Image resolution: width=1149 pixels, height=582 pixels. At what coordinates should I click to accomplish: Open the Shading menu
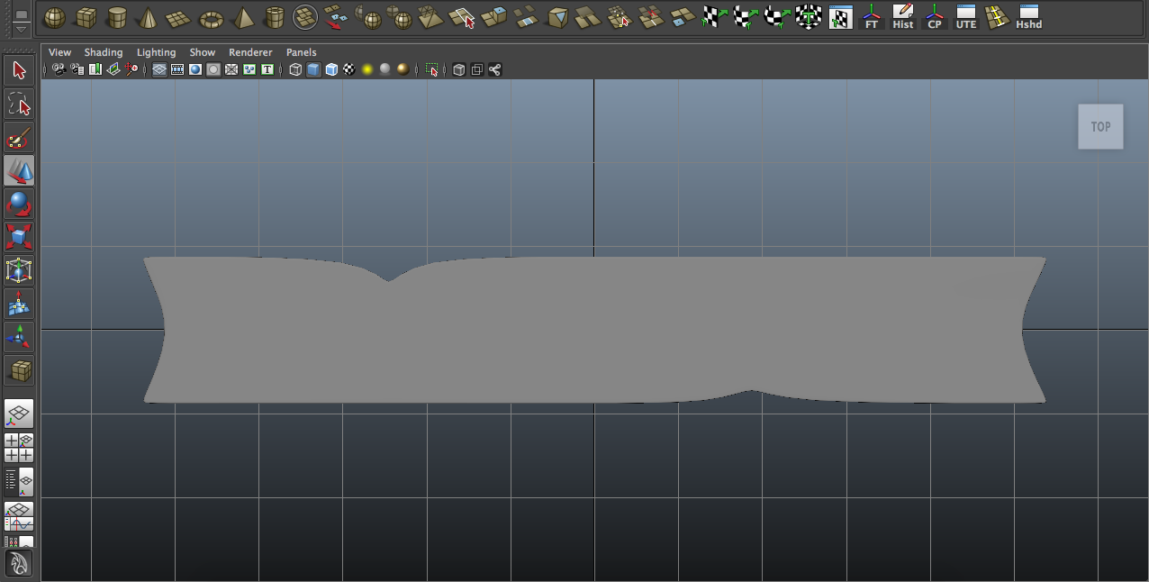[104, 52]
